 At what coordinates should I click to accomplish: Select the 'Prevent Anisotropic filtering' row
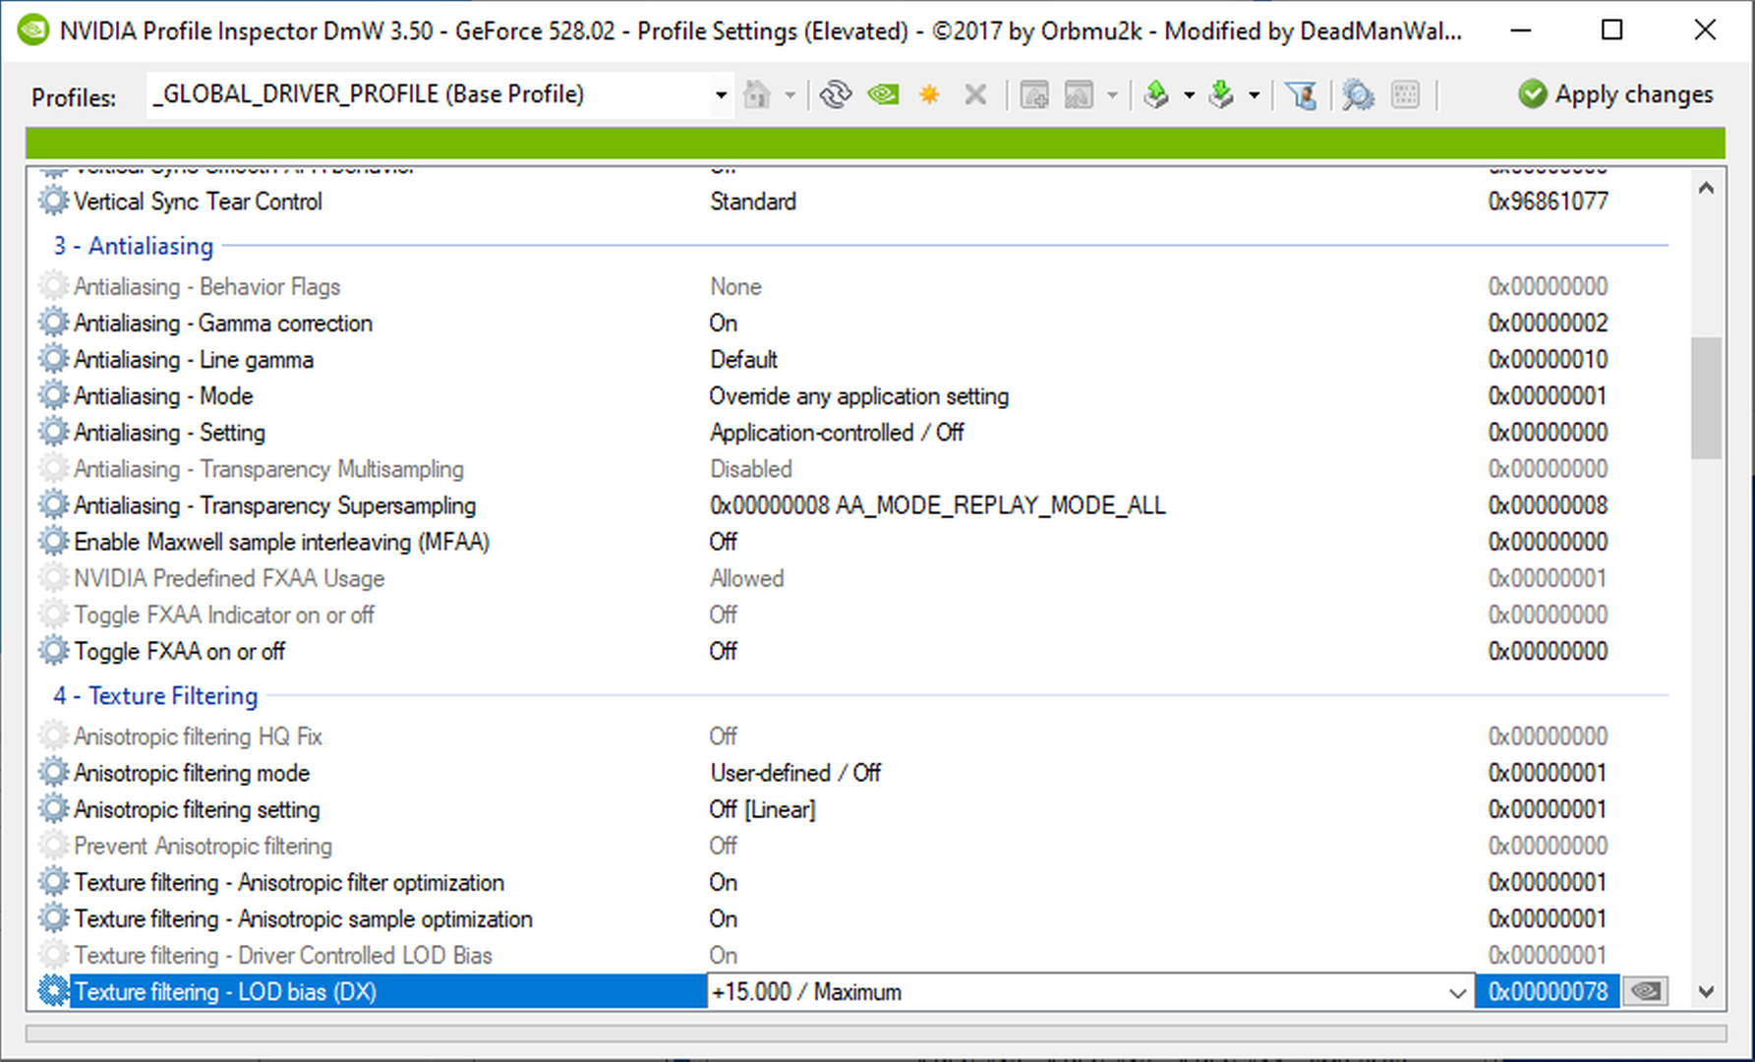853,845
